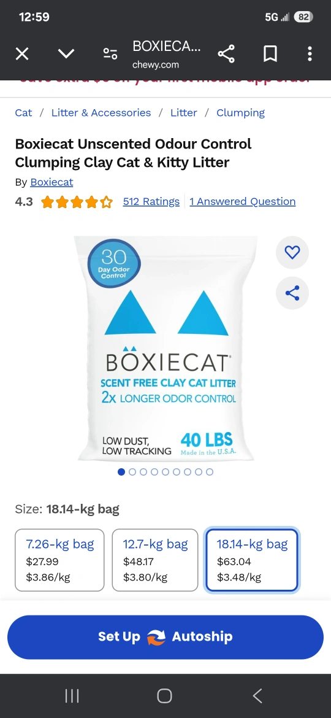Choose the 12.7-kg bag size option
This screenshot has height=718, width=331.
point(155,560)
